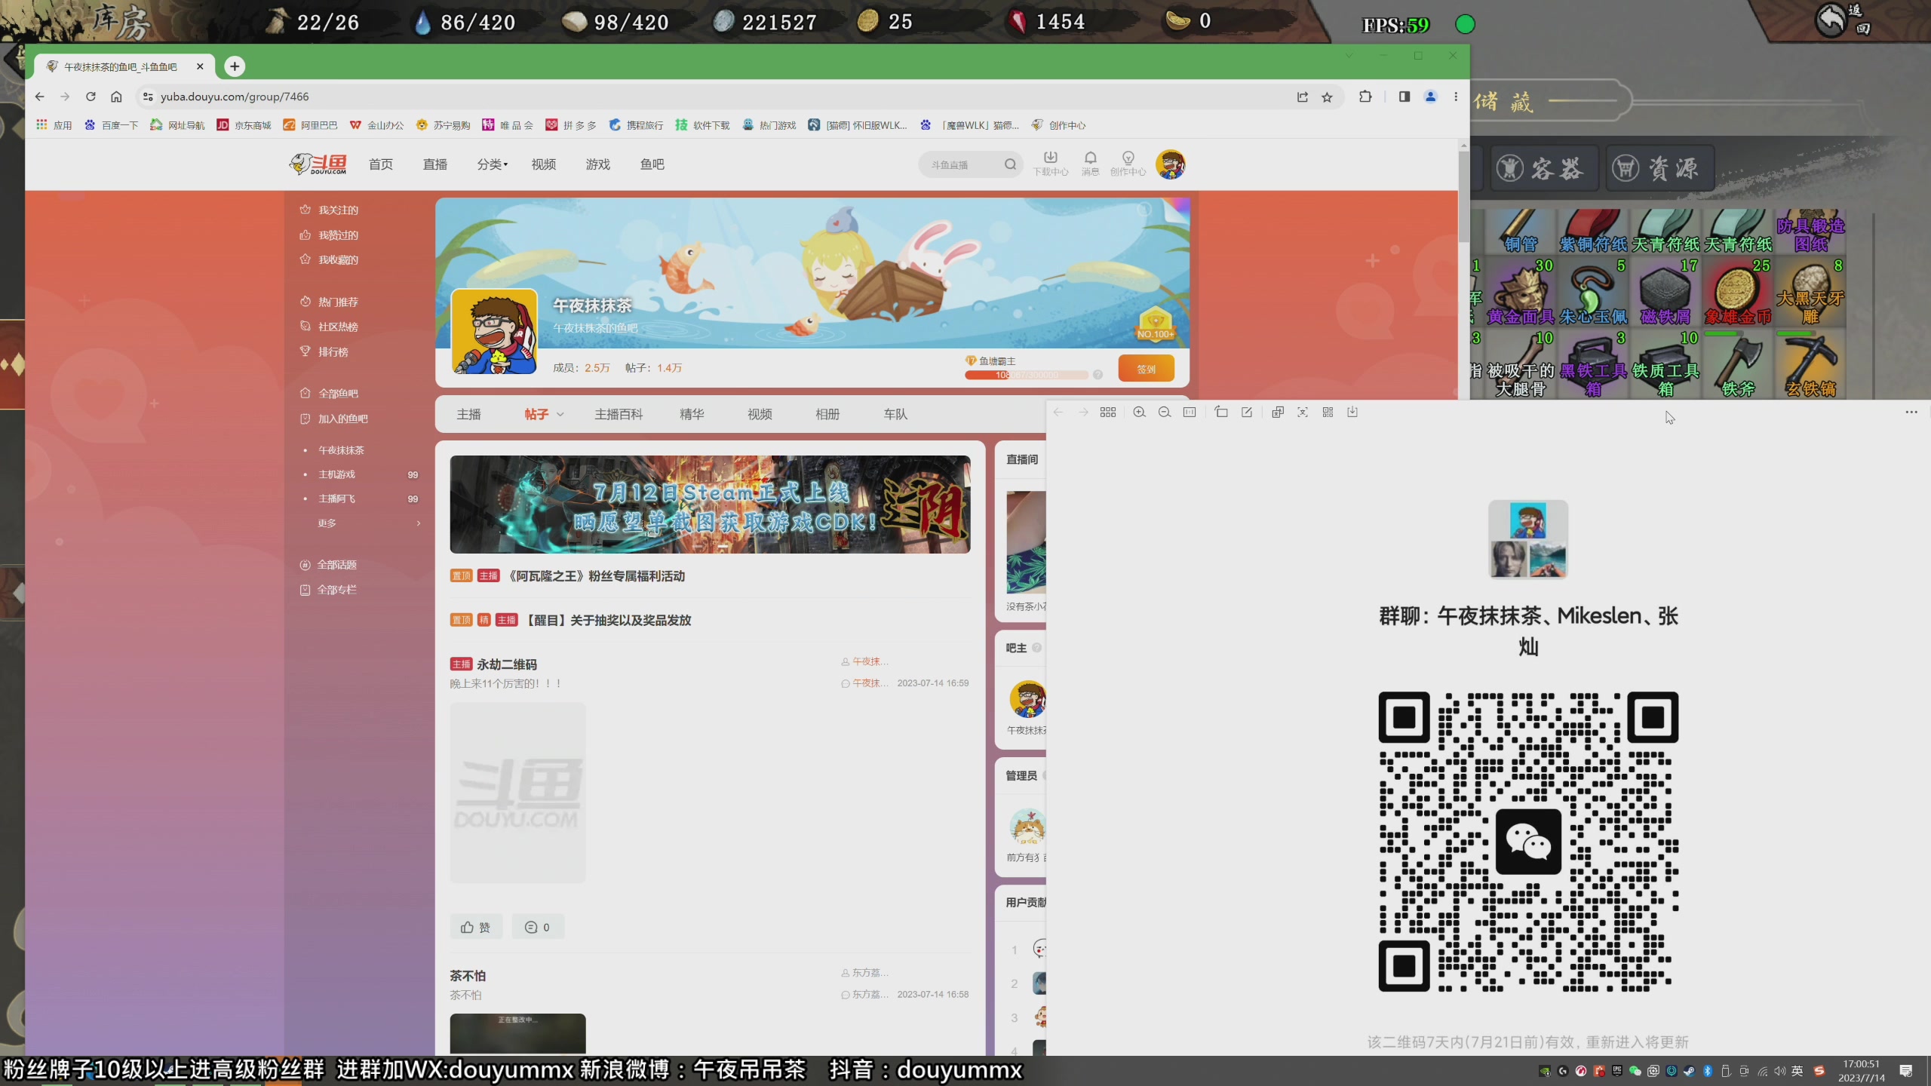Open post 【醒目】关于抽奖以及奖品发放
The image size is (1931, 1086).
[x=607, y=620]
